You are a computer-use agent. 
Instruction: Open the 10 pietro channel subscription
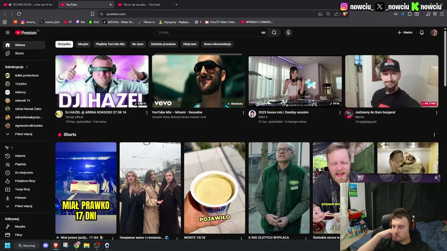point(24,84)
